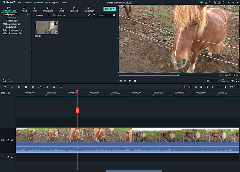
Task: Switch to the Split Screen tab
Action: tap(89, 9)
